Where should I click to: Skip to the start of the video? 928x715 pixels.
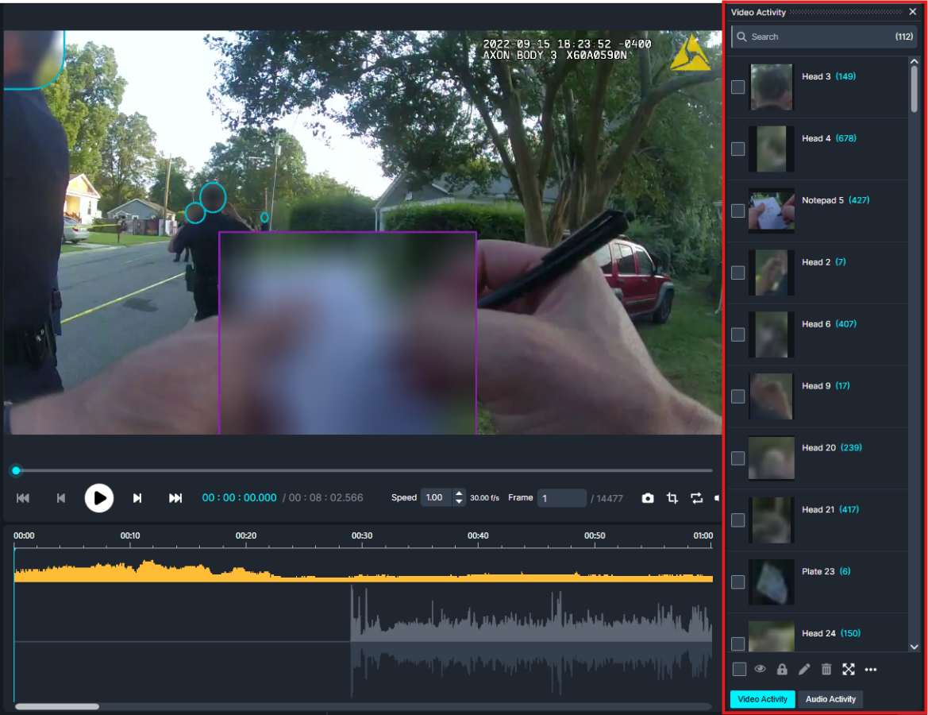coord(23,498)
